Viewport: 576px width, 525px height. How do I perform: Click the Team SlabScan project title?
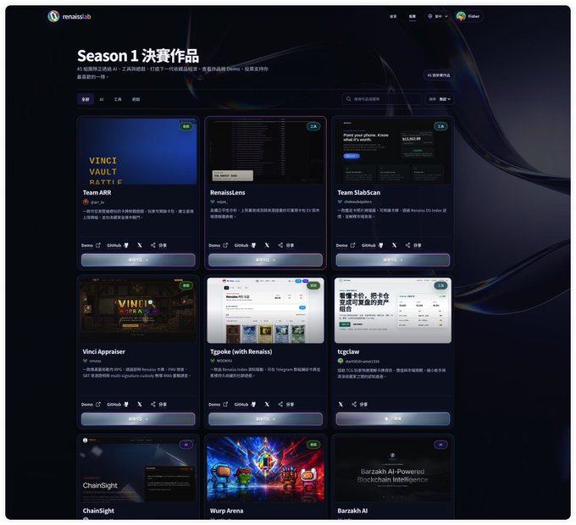[x=359, y=192]
